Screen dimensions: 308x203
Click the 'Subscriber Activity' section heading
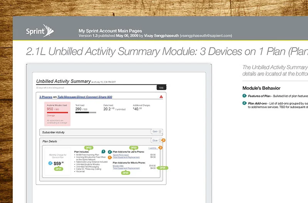click(x=53, y=132)
